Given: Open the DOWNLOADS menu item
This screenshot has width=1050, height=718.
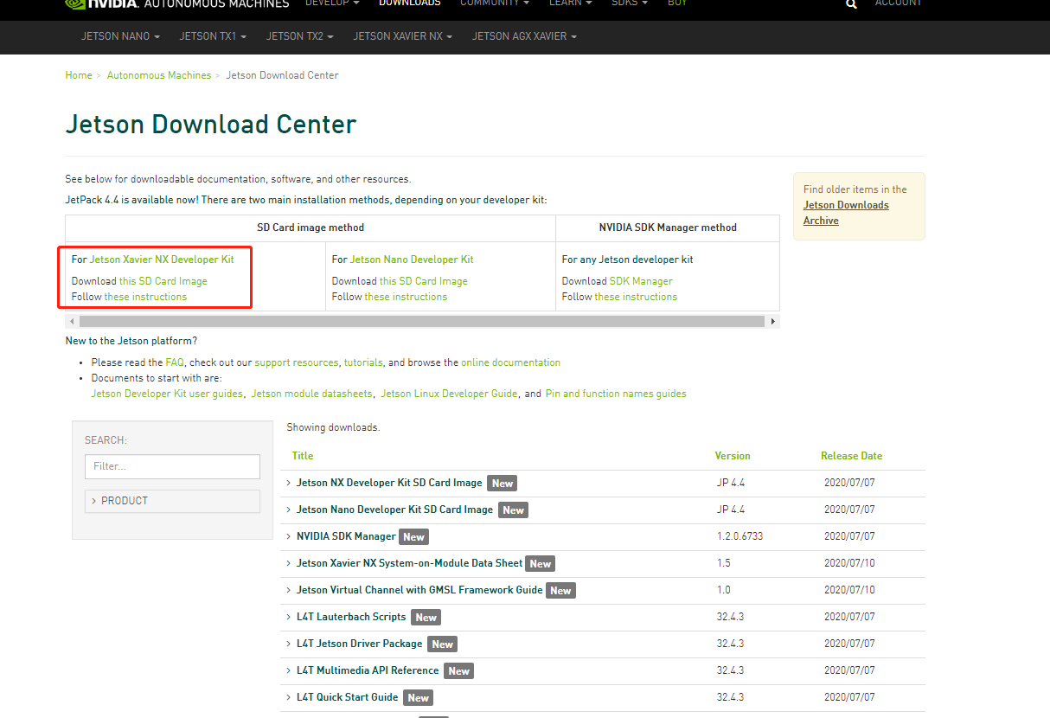Looking at the screenshot, I should point(410,3).
